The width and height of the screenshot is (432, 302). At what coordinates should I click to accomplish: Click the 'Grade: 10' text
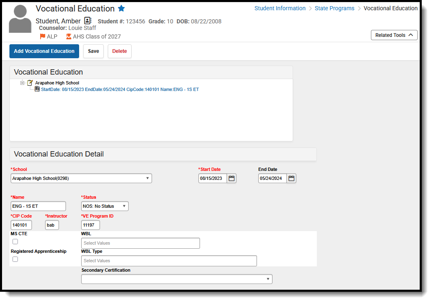(161, 21)
